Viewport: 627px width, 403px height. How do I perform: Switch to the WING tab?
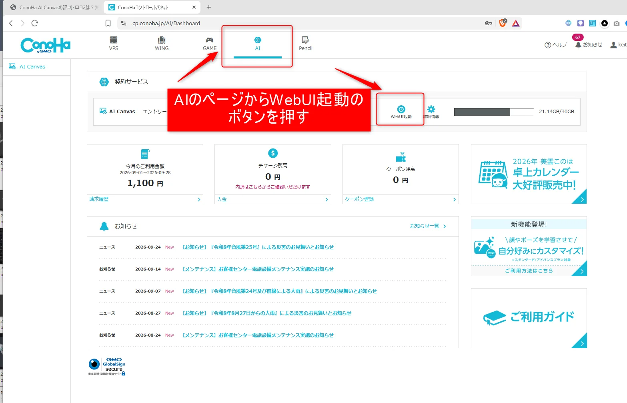coord(162,44)
